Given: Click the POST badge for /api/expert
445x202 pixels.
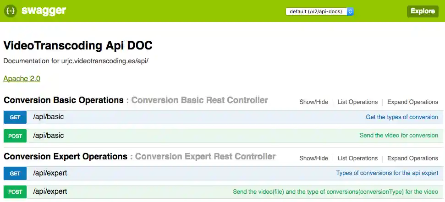Looking at the screenshot, I should tap(15, 192).
